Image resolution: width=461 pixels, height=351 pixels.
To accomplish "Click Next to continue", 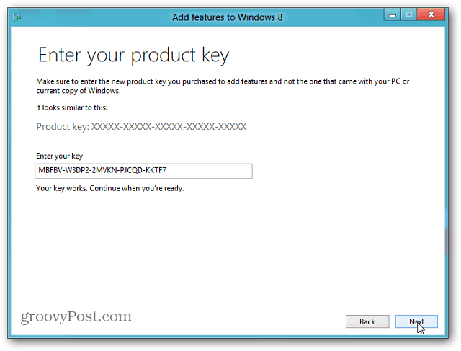I will pyautogui.click(x=416, y=321).
